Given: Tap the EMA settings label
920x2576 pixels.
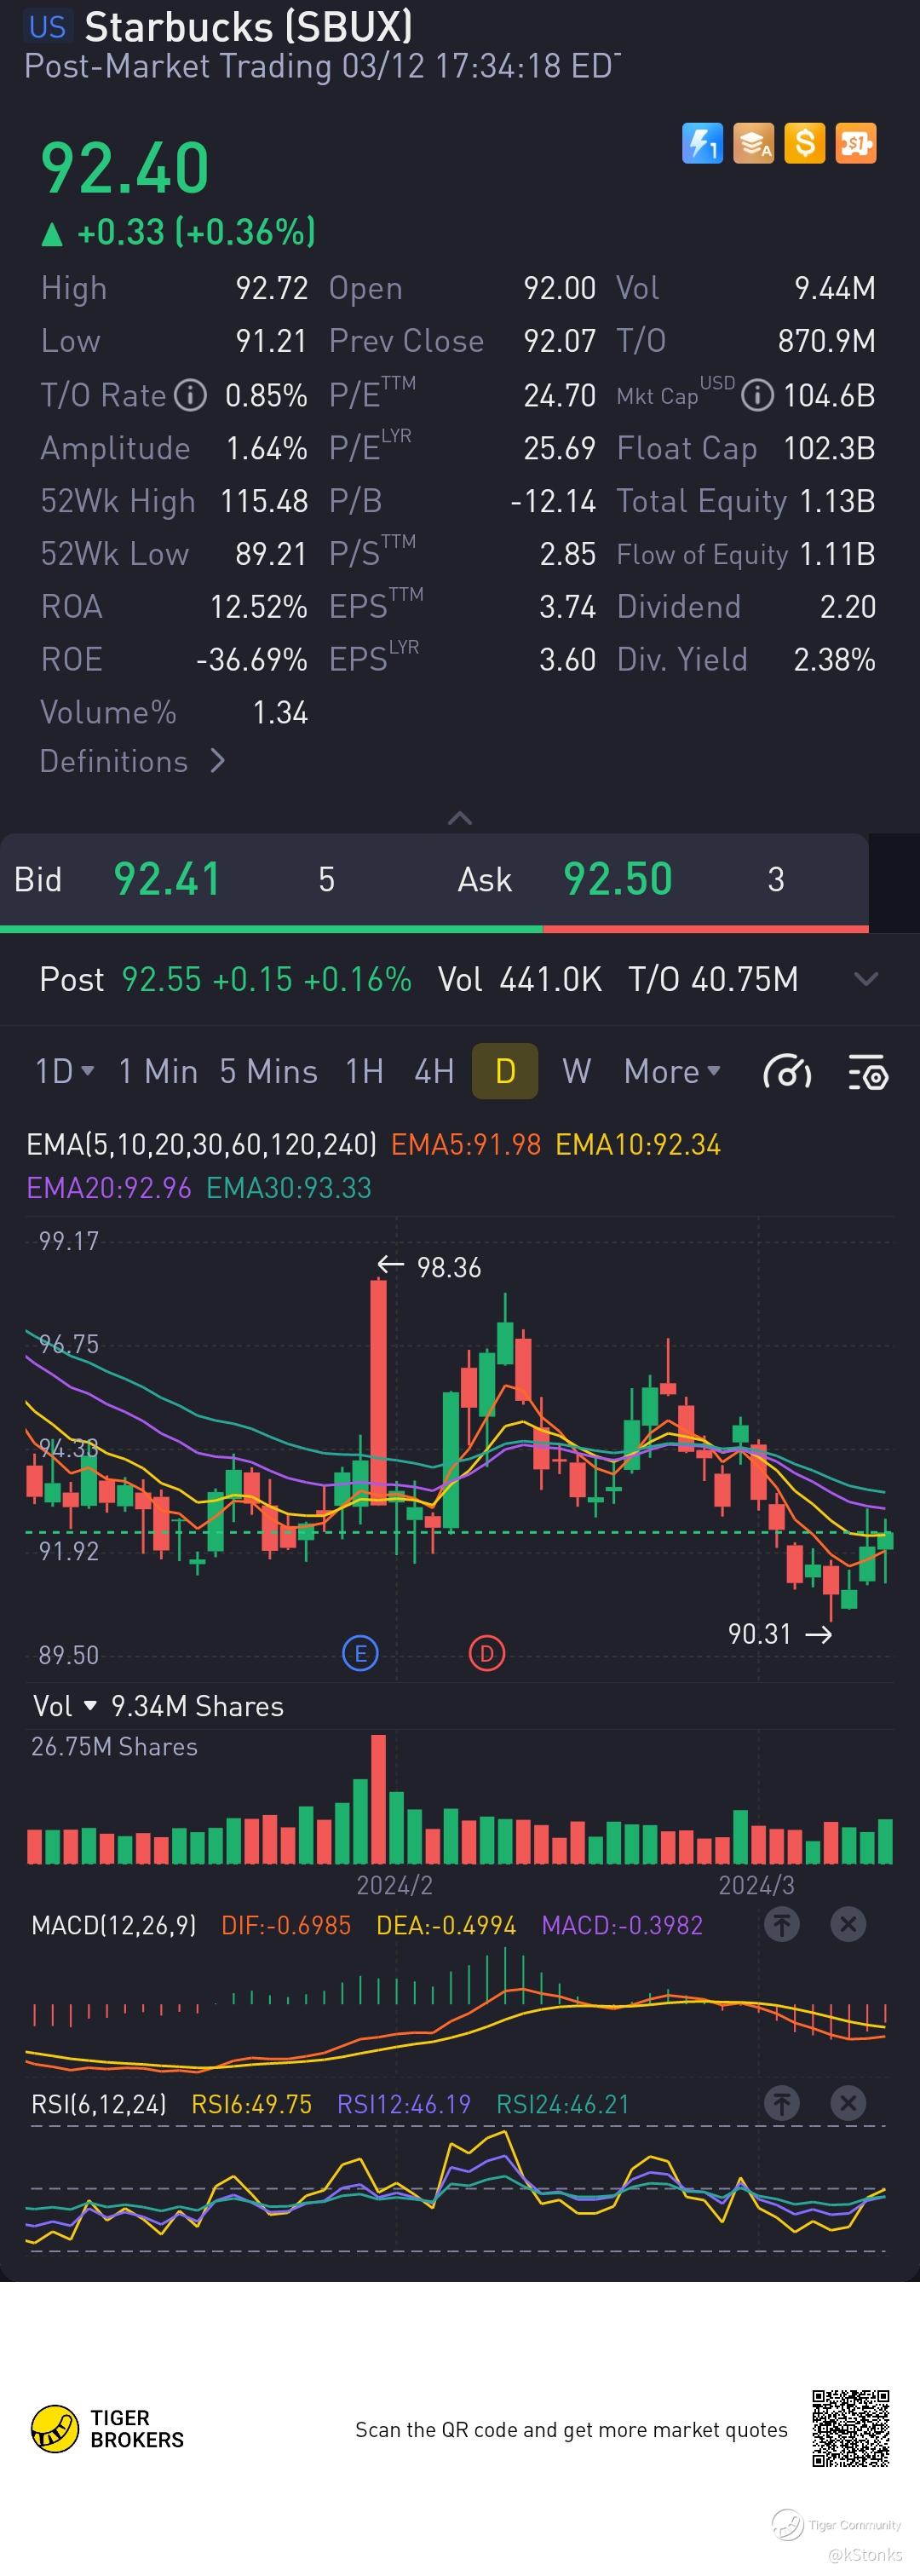Looking at the screenshot, I should click(201, 1144).
